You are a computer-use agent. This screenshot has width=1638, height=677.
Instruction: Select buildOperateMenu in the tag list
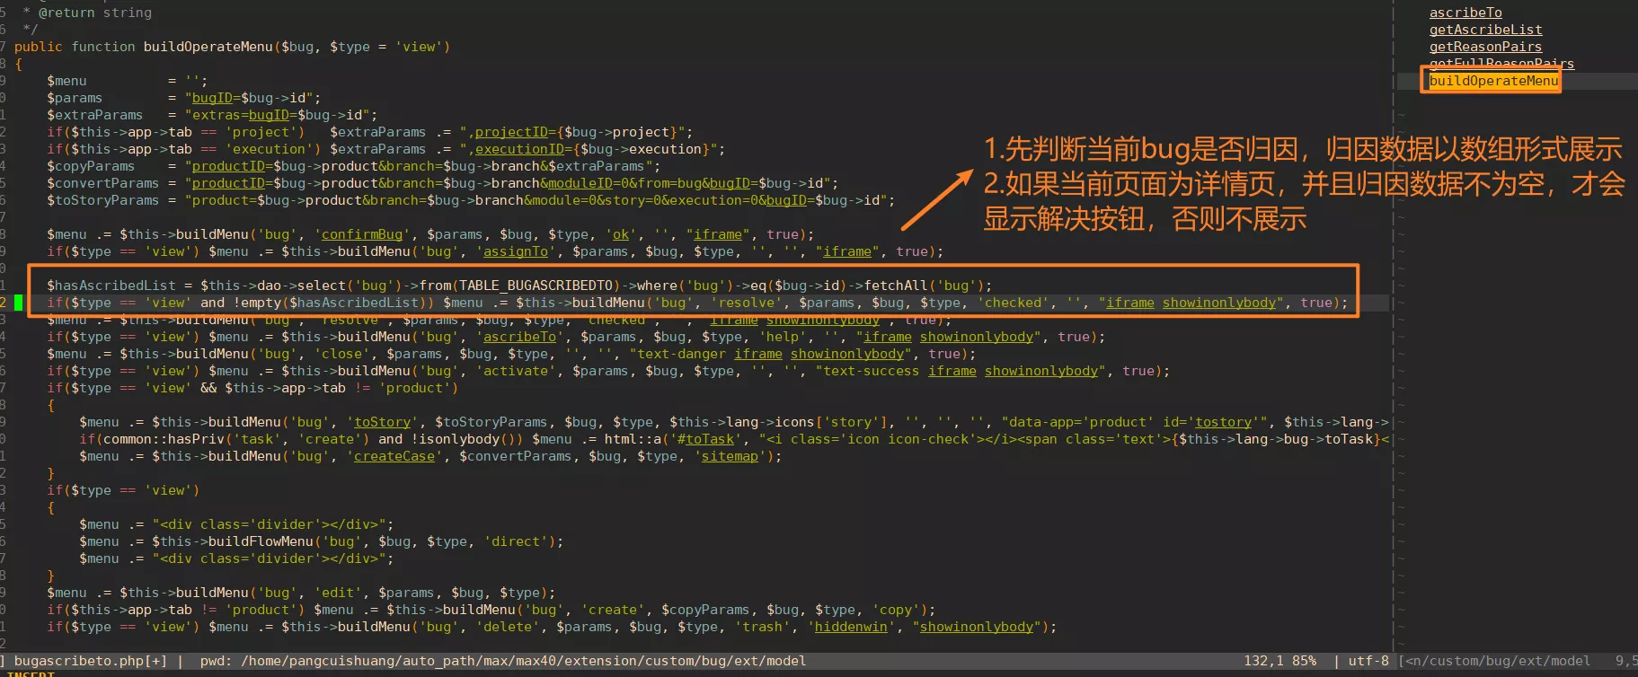(1493, 81)
